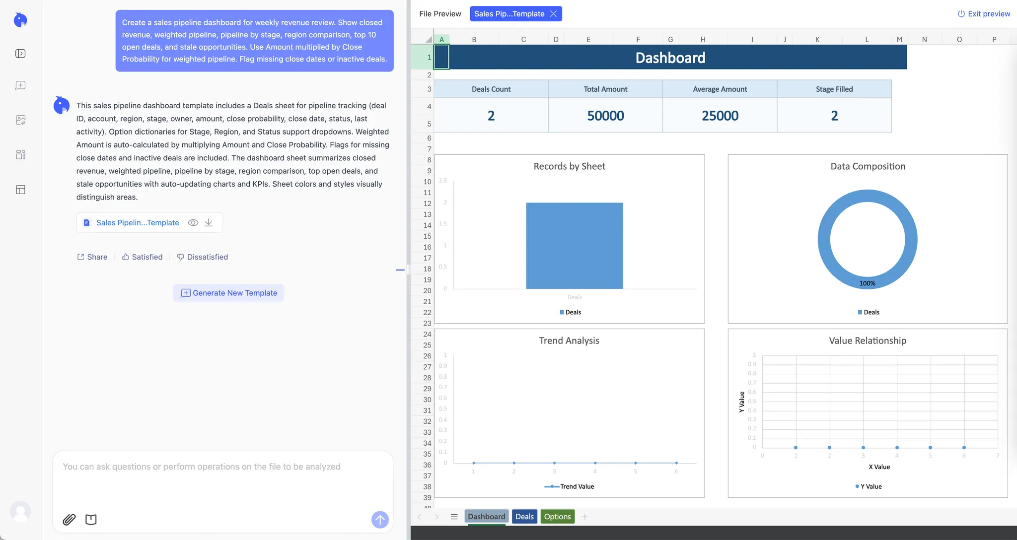Click the Dashboard title banner cell
This screenshot has width=1017, height=540.
pos(670,57)
